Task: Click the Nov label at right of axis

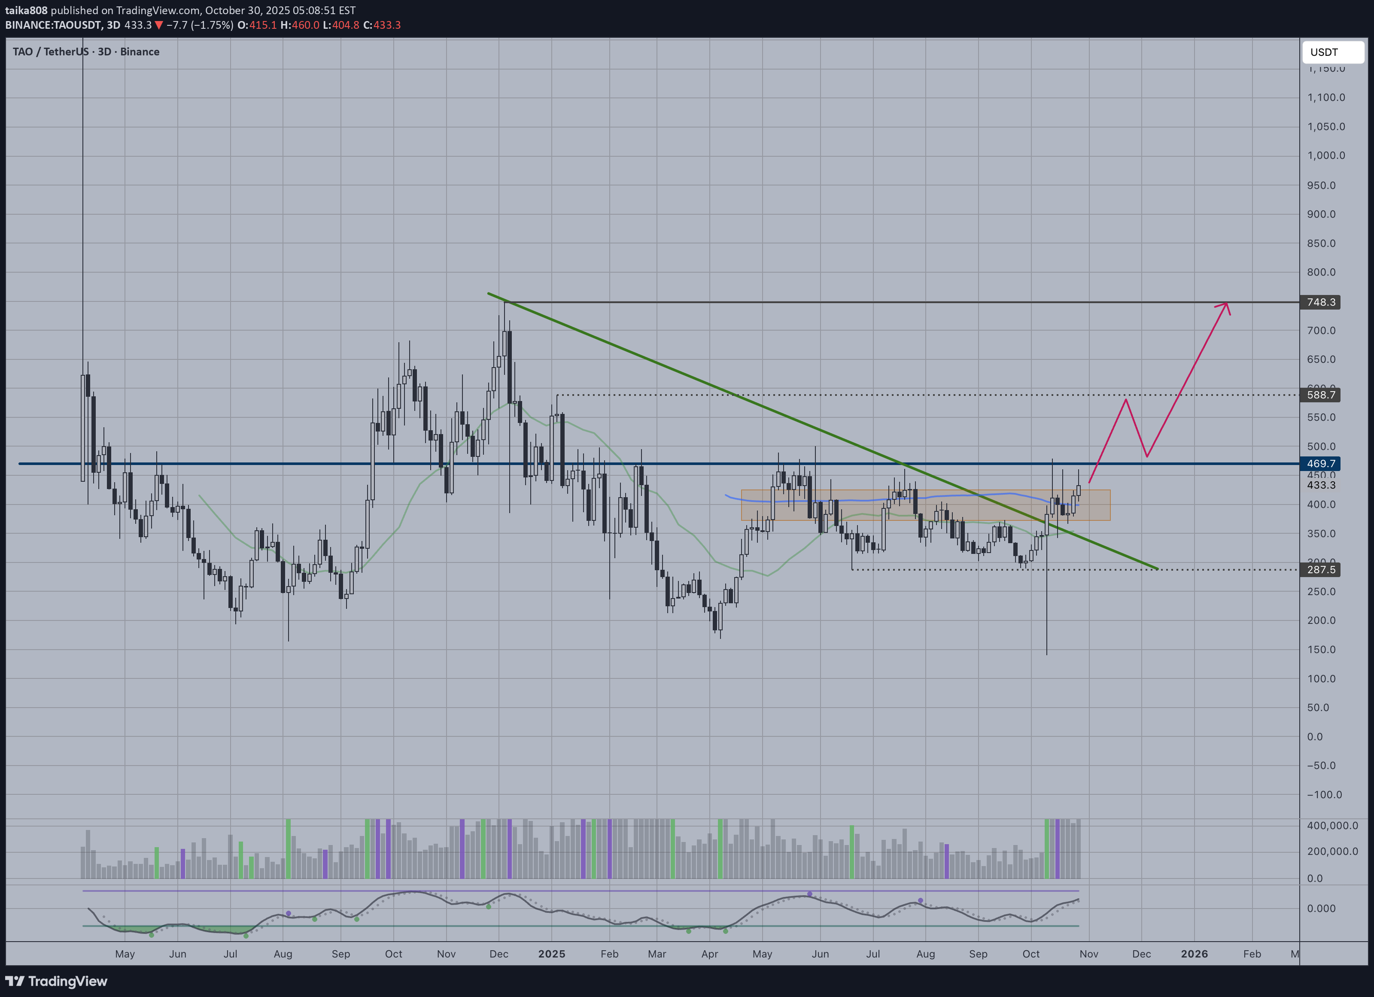Action: click(x=1088, y=954)
